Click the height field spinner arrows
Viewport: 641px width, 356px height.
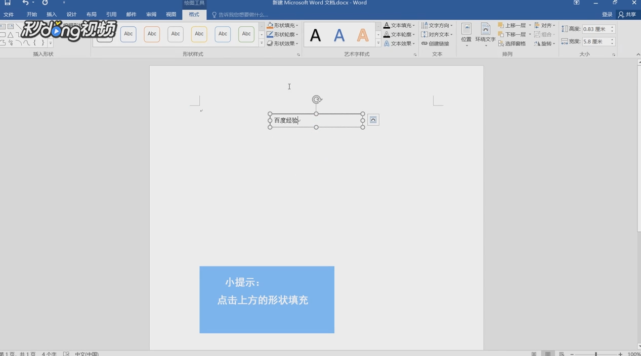tap(612, 29)
